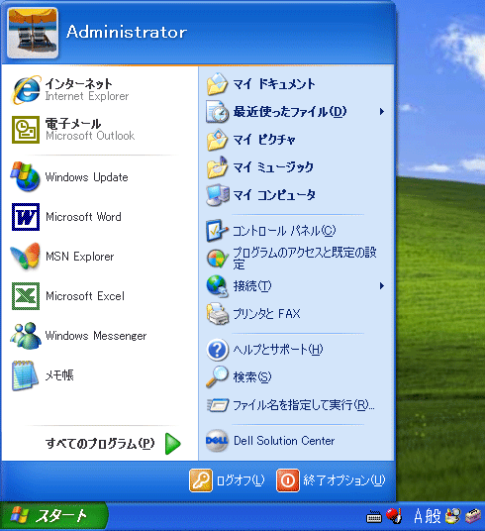
Task: Click IME red pen tray icon
Action: pos(394,515)
